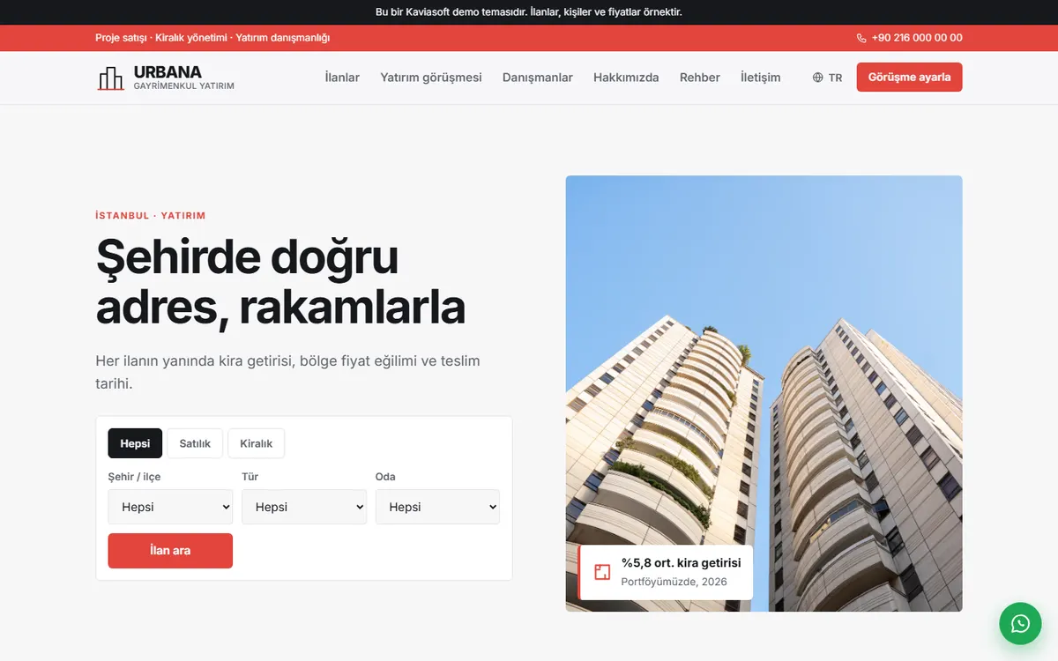Call the +90 216 000 00 00 number
This screenshot has height=661, width=1058.
[x=917, y=38]
